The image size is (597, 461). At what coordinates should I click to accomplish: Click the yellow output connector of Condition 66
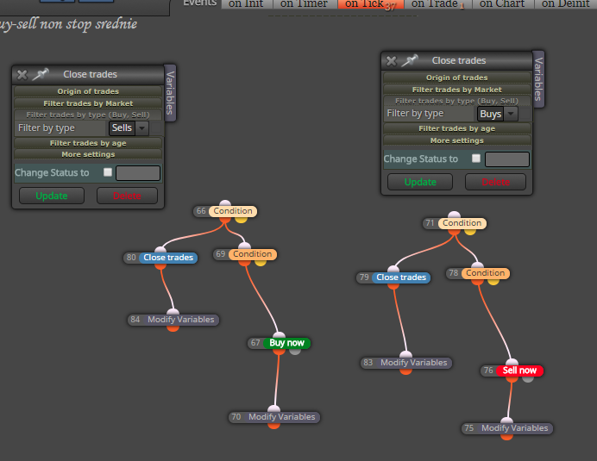pos(241,220)
